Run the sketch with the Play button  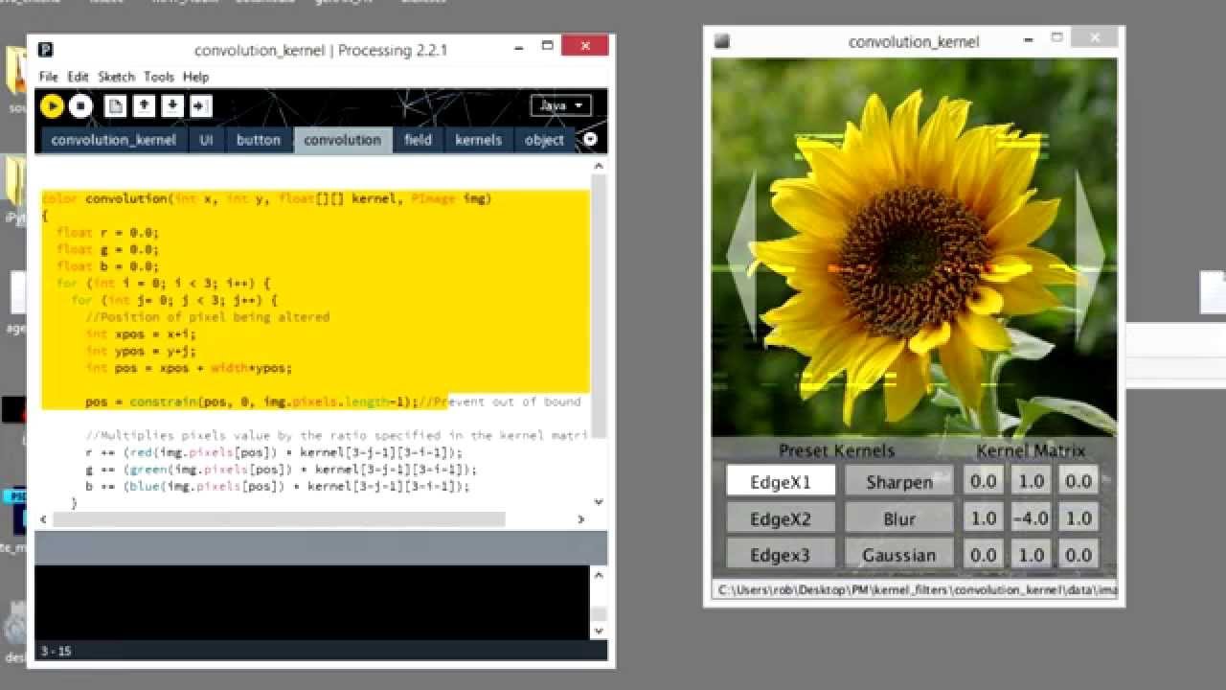tap(52, 105)
